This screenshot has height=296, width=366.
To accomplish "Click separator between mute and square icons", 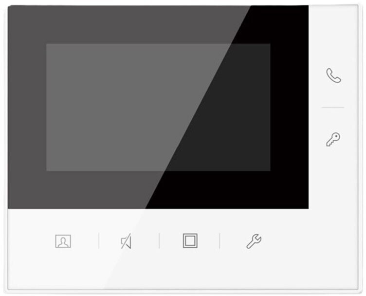I will click(159, 240).
